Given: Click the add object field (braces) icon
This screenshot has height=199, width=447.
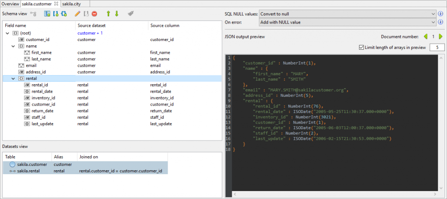Looking at the screenshot, I should [64, 14].
